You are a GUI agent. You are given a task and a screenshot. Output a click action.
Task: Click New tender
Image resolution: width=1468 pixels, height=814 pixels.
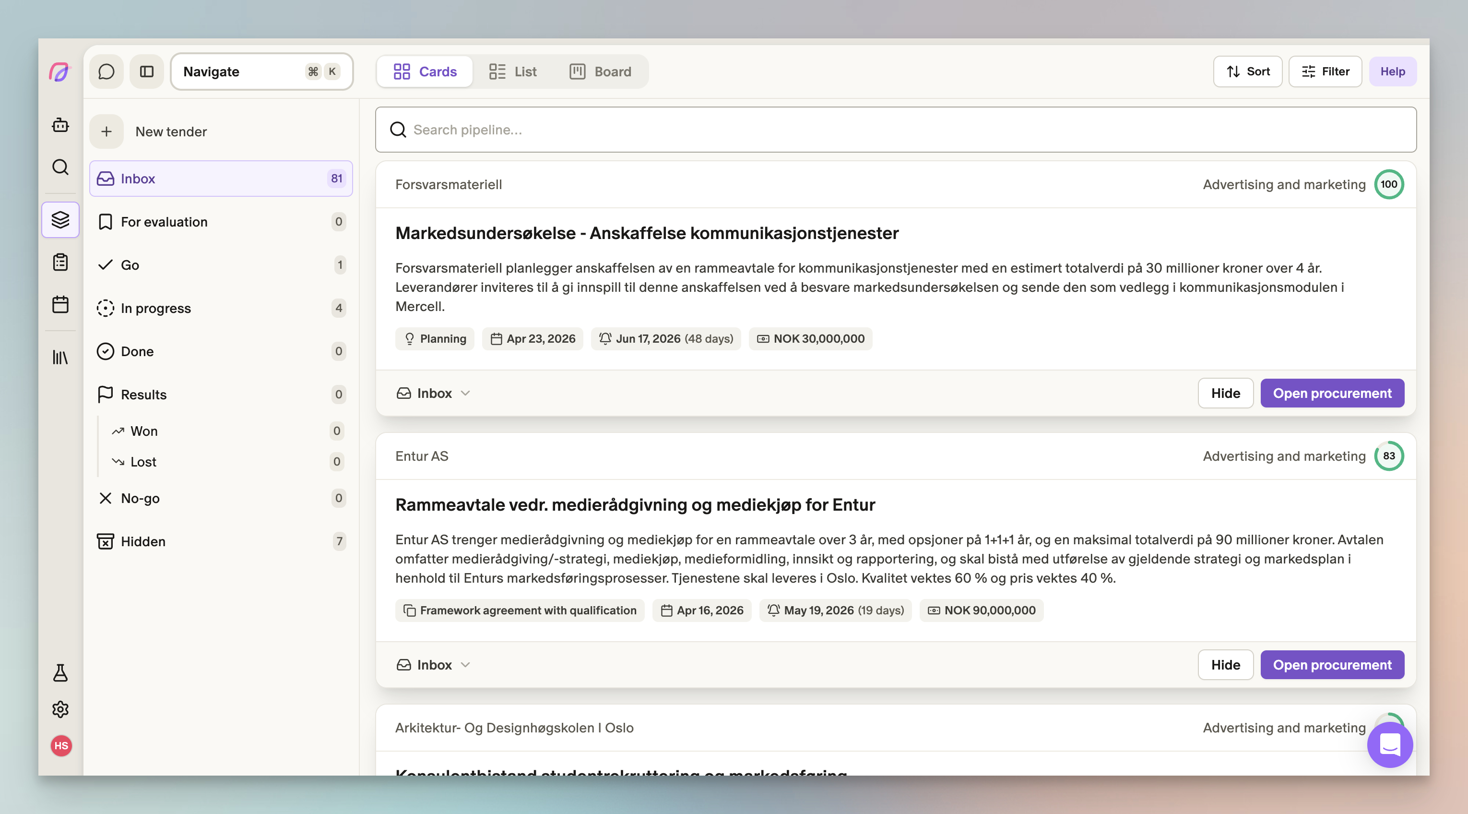[x=171, y=132]
